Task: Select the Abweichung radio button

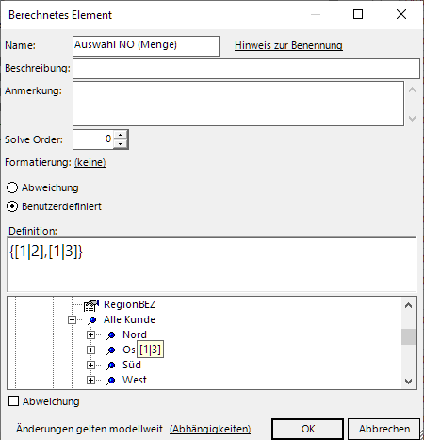Action: pyautogui.click(x=12, y=187)
